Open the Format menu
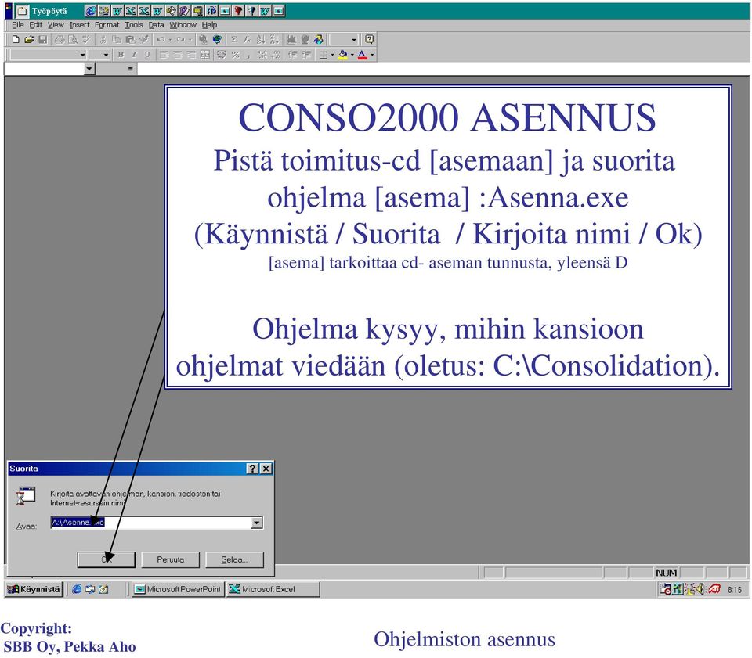Viewport: 752px width, 658px height. coord(107,25)
